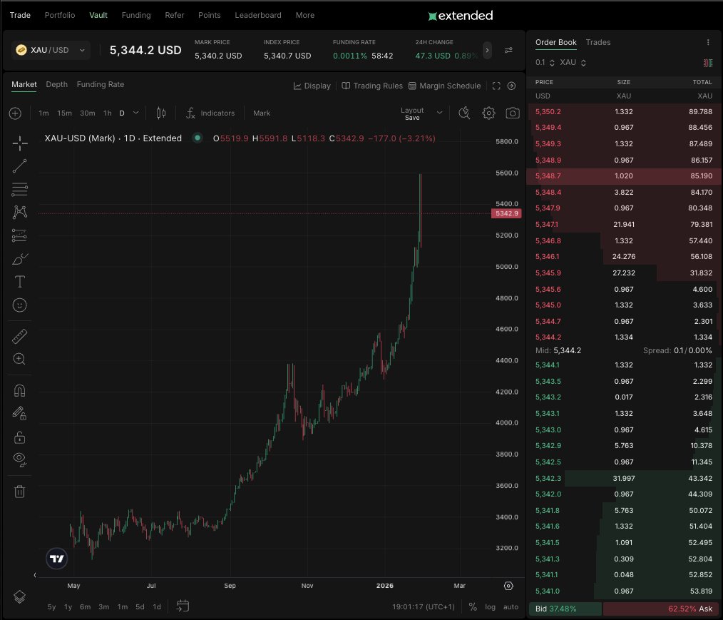Toggle magnet mode for drawings
Viewport: 723px width, 620px height.
19,391
